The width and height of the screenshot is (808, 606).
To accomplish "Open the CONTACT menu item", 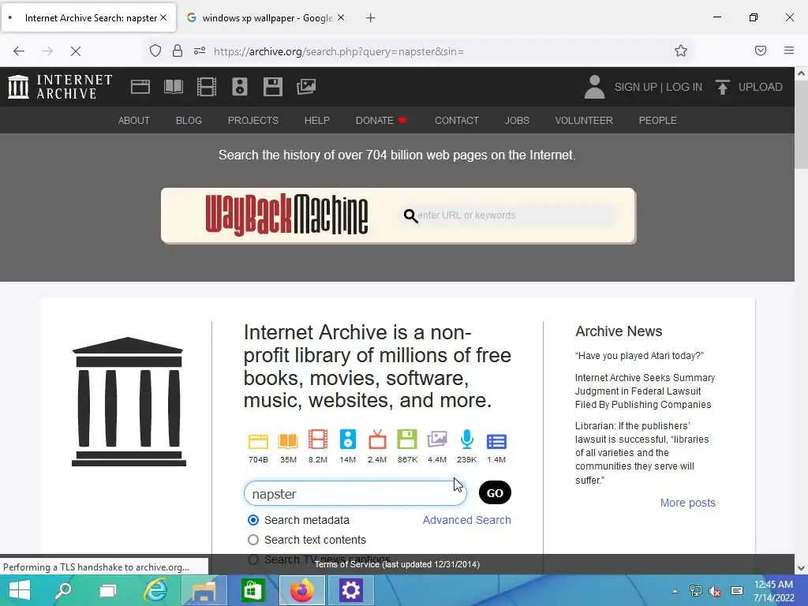I will (457, 120).
